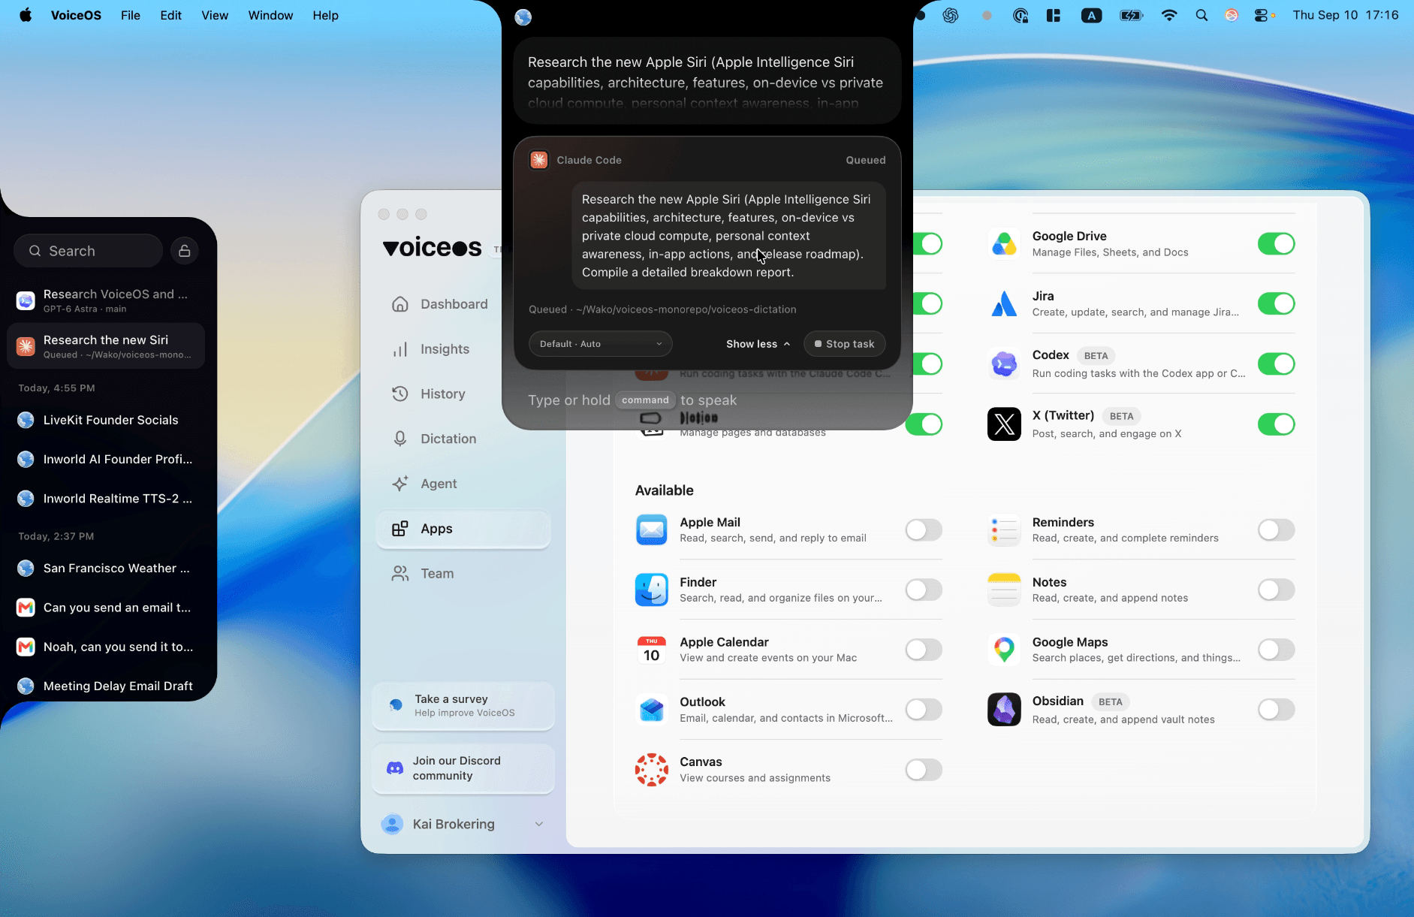The width and height of the screenshot is (1414, 917).
Task: Open the Help menu
Action: 326,16
